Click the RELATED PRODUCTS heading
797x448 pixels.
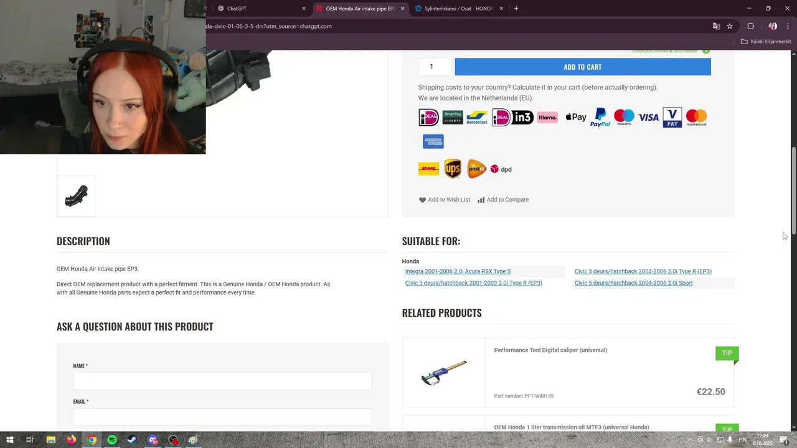[441, 313]
